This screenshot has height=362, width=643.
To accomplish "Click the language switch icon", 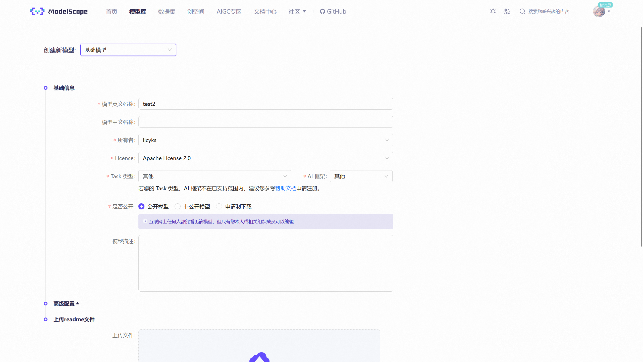I will [x=507, y=11].
